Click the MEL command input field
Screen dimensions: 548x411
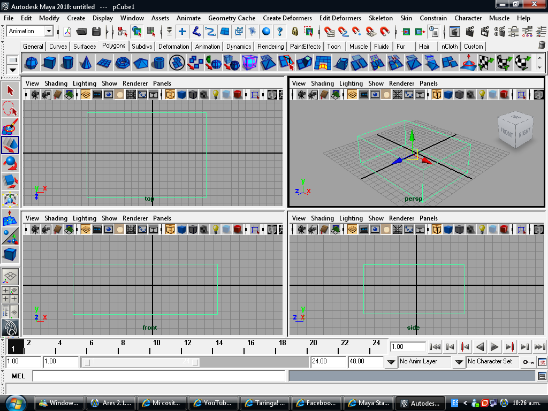pyautogui.click(x=158, y=376)
